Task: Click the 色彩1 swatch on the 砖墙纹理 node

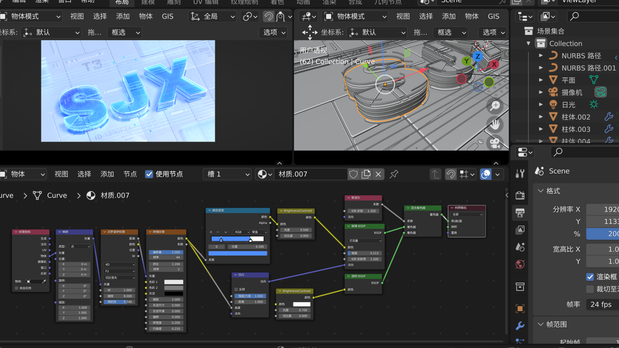Action: click(174, 282)
